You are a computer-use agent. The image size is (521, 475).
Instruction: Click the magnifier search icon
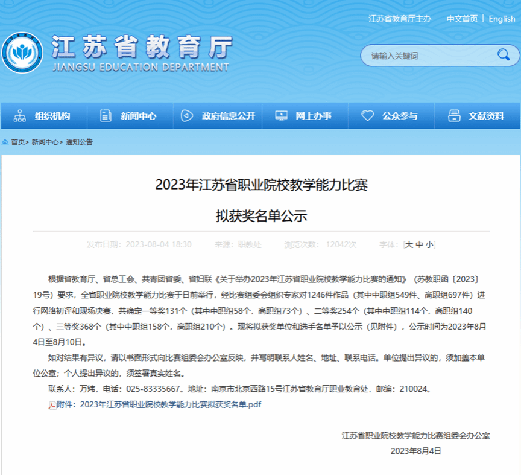coord(503,56)
